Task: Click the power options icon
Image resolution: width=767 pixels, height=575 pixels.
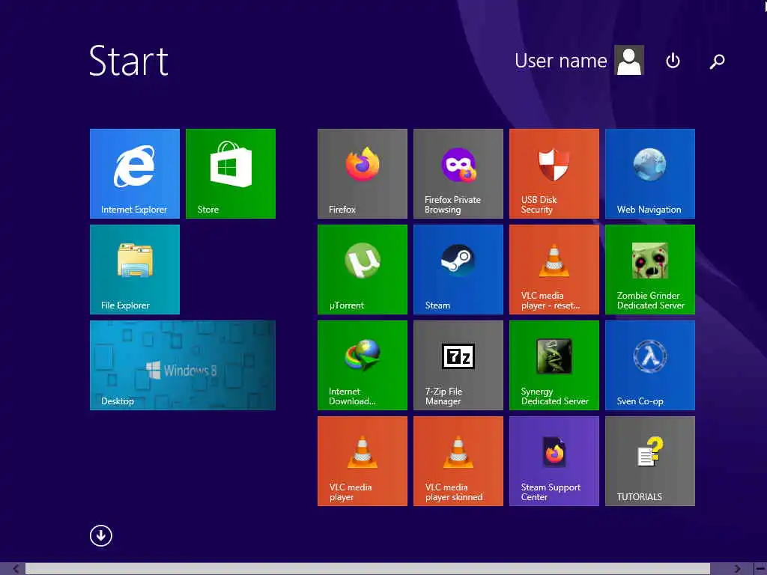Action: pos(673,61)
